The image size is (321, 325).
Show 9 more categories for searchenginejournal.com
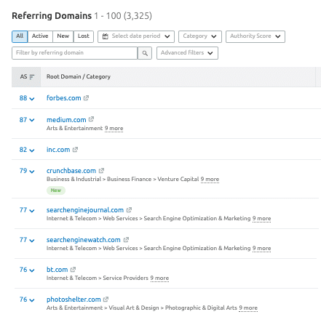pos(261,218)
